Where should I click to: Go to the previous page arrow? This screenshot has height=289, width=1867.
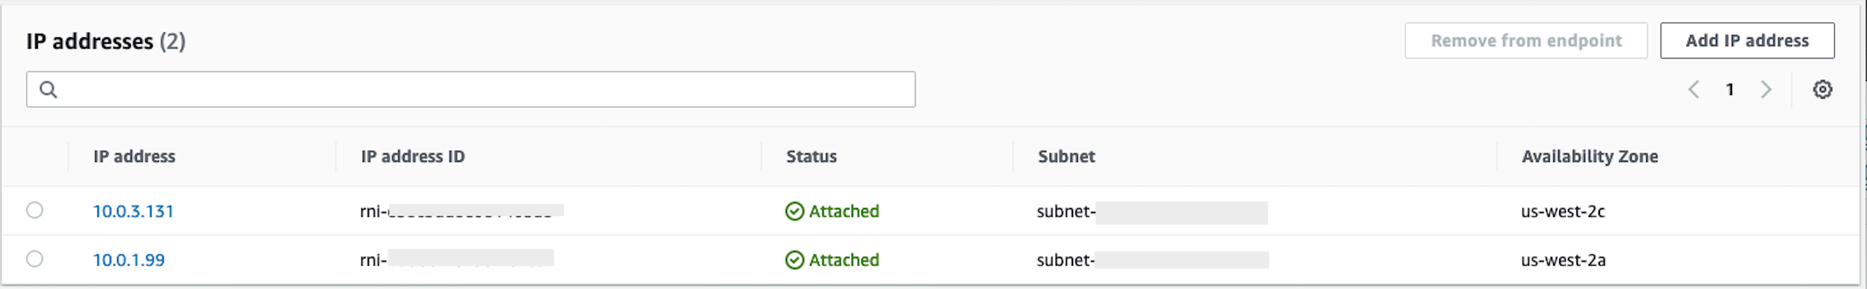click(1694, 90)
